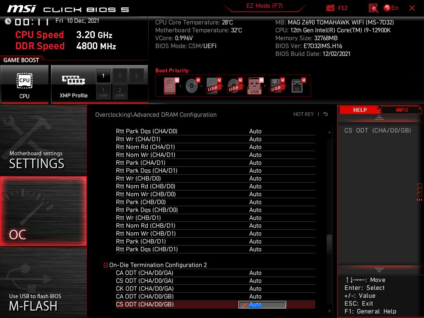Select the Rtt Nom Rd (CHB/D0) row
The image size is (424, 318).
(215, 186)
